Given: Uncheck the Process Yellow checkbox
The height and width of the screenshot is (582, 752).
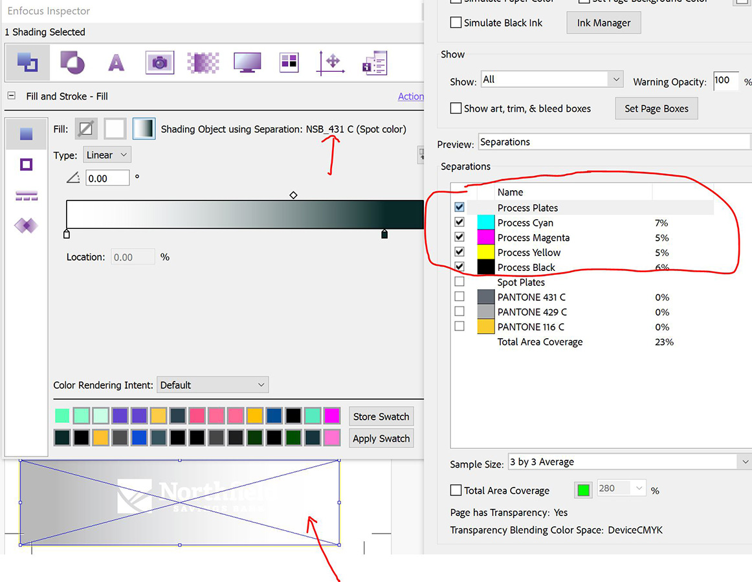Looking at the screenshot, I should coord(459,252).
